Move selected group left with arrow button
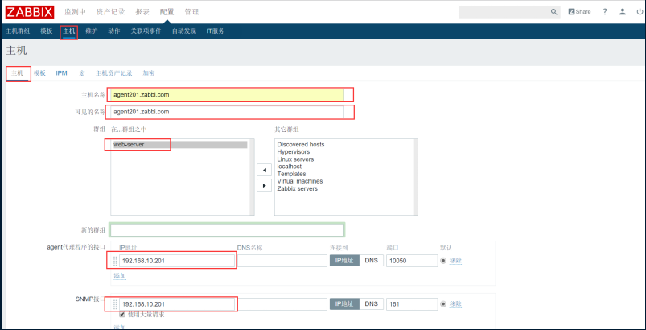The image size is (646, 330). click(x=264, y=170)
